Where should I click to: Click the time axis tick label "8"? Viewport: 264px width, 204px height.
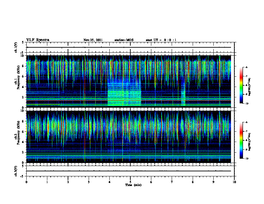pyautogui.click(x=193, y=182)
